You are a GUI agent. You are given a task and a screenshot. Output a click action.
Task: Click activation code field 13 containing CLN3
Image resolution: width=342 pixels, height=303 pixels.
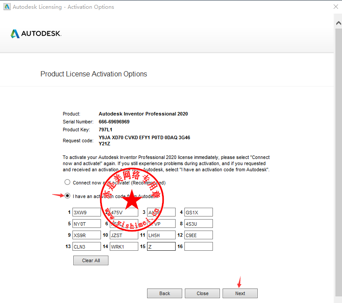86,246
